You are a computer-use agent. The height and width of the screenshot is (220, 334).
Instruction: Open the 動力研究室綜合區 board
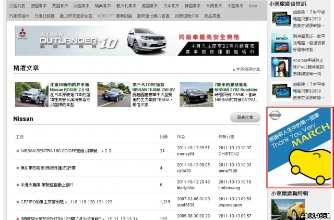(x=76, y=16)
